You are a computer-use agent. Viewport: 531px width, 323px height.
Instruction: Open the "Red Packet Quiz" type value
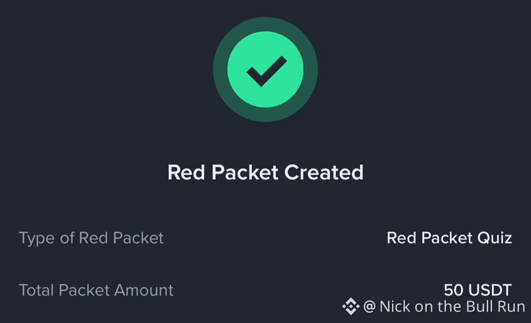tap(449, 238)
